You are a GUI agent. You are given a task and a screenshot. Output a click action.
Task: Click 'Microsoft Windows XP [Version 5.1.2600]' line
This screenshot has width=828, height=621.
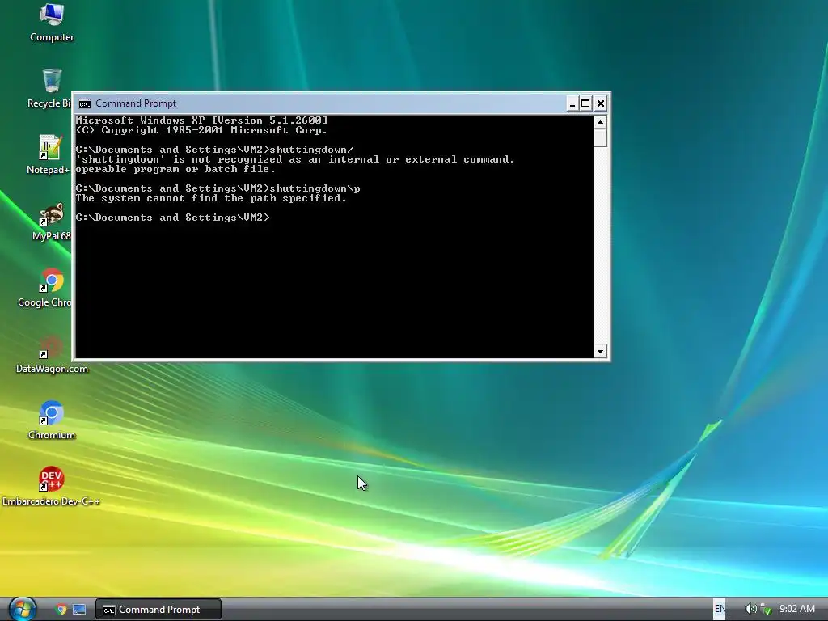click(x=201, y=120)
